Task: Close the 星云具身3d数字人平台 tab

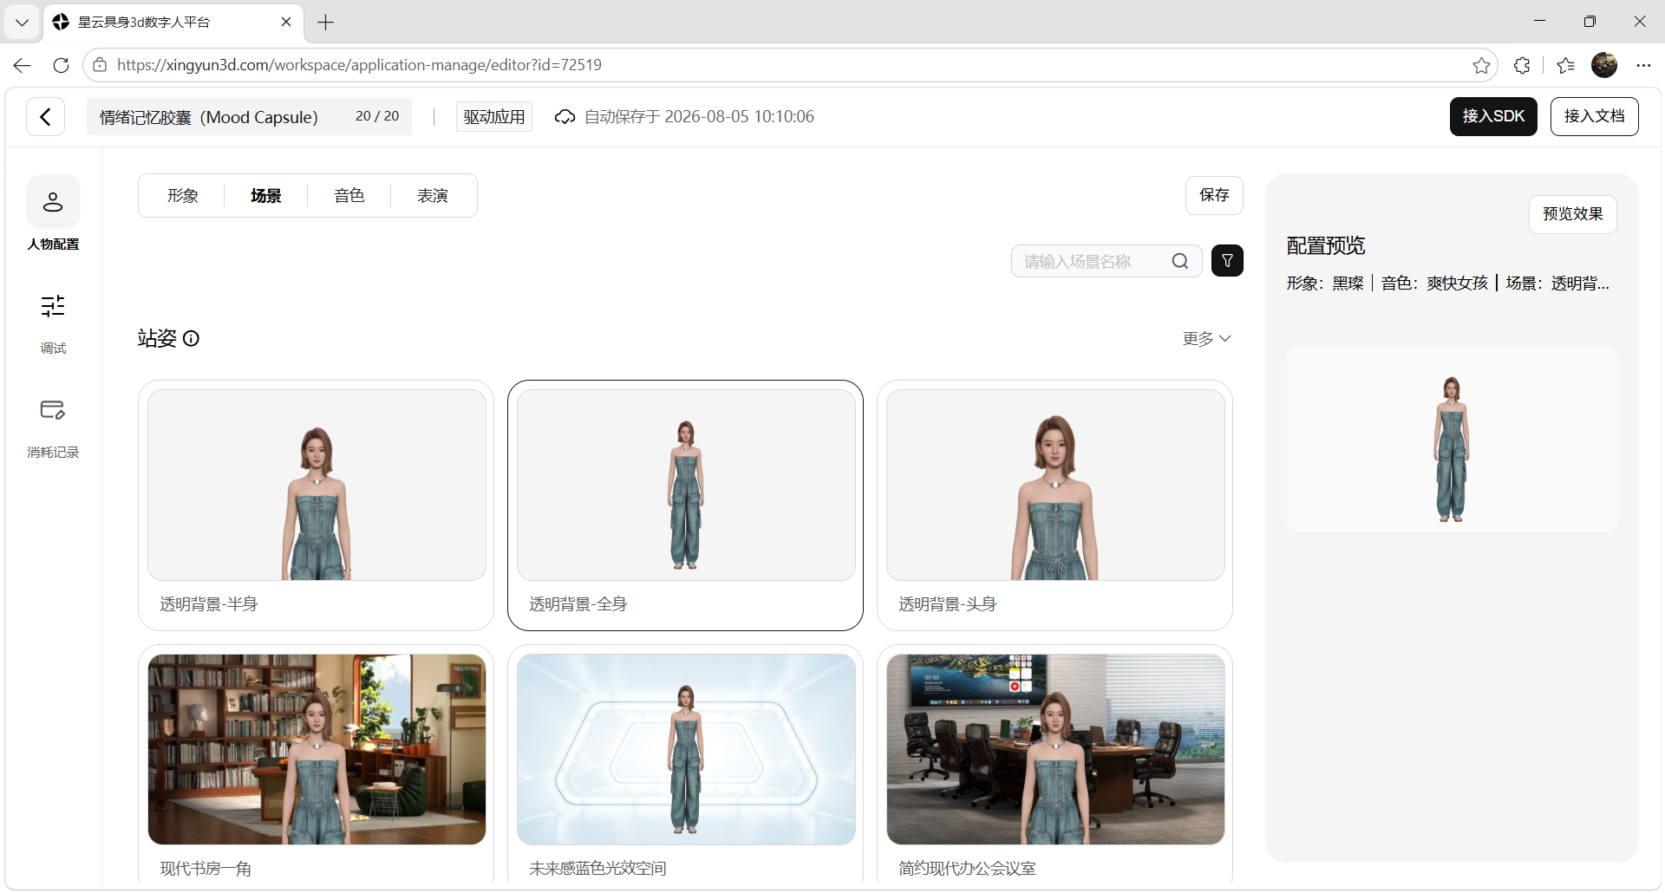Action: click(286, 23)
